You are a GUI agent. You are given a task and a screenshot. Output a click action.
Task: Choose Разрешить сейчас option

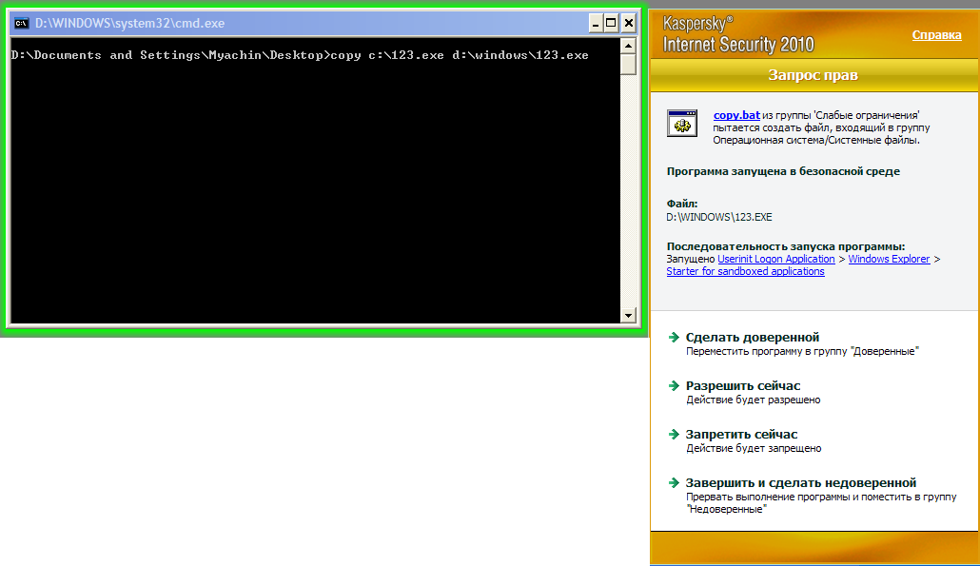(742, 386)
